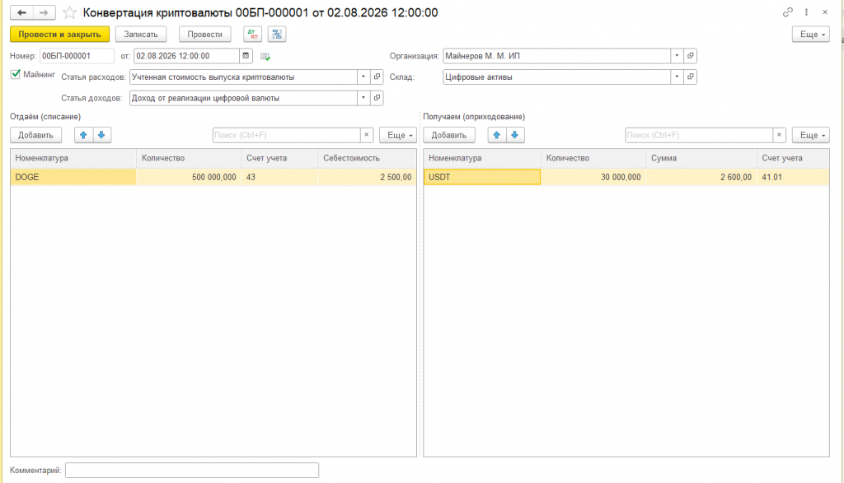Open Статья доходов record with open icon
The image size is (844, 483).
[377, 98]
